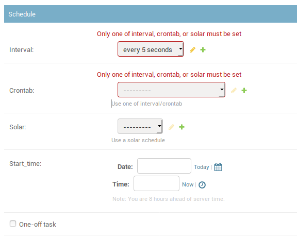The width and height of the screenshot is (297, 238).
Task: Click the pencil edit icon beside Crontab
Action: pyautogui.click(x=234, y=91)
